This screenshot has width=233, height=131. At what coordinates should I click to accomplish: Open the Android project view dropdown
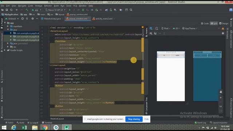pos(12,19)
